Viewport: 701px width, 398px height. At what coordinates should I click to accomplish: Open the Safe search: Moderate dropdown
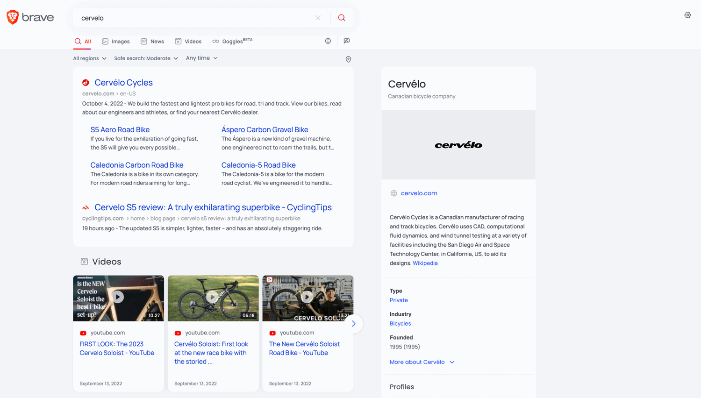tap(146, 58)
